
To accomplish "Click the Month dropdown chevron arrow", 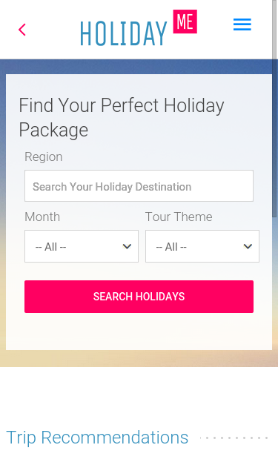I will point(127,246).
